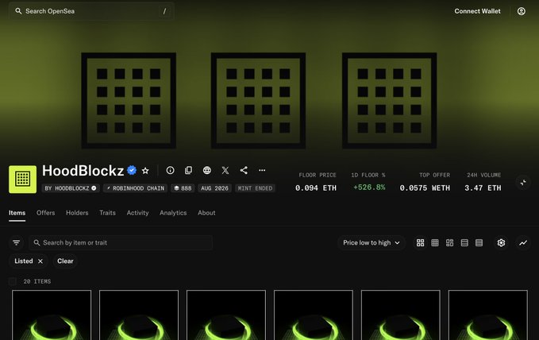Switch to the About tab
This screenshot has height=340, width=539.
click(206, 213)
